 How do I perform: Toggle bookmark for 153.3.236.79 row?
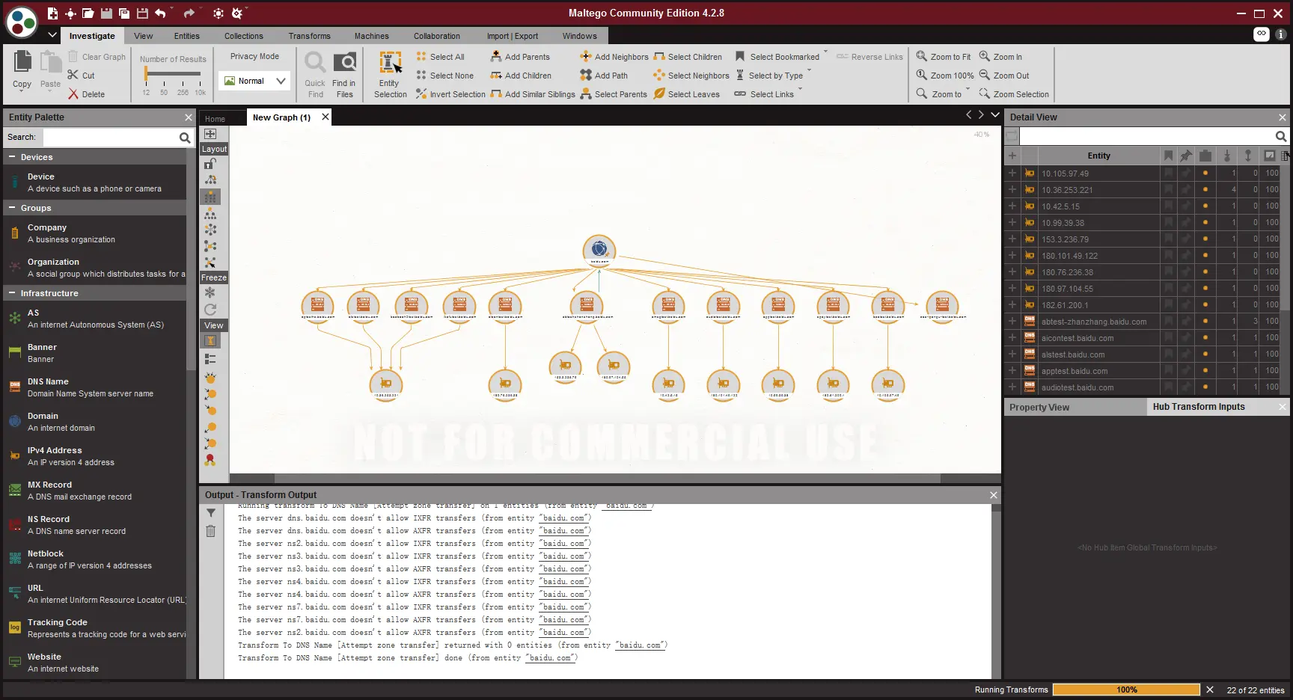click(1167, 239)
